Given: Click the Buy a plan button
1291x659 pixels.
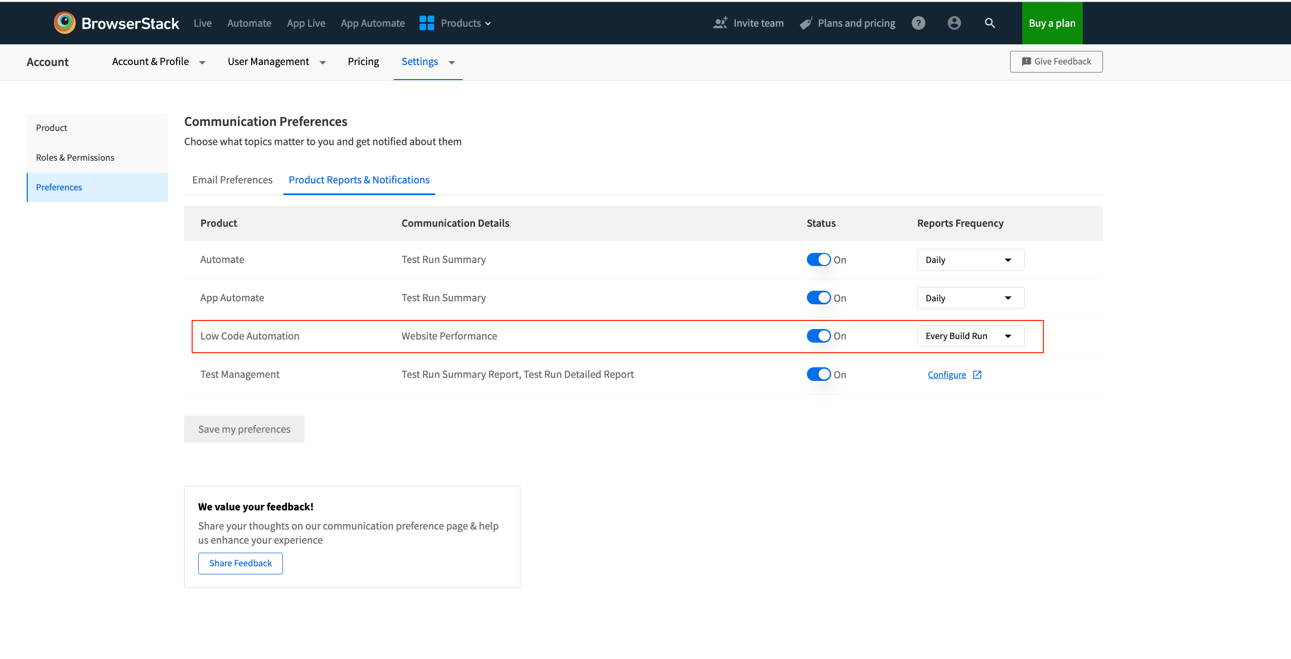Looking at the screenshot, I should 1052,23.
